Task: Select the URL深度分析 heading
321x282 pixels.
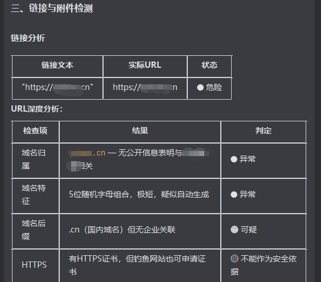Action: 36,109
